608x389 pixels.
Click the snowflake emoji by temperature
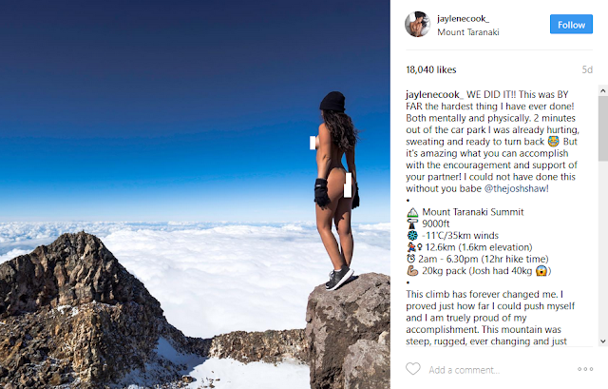tap(412, 235)
